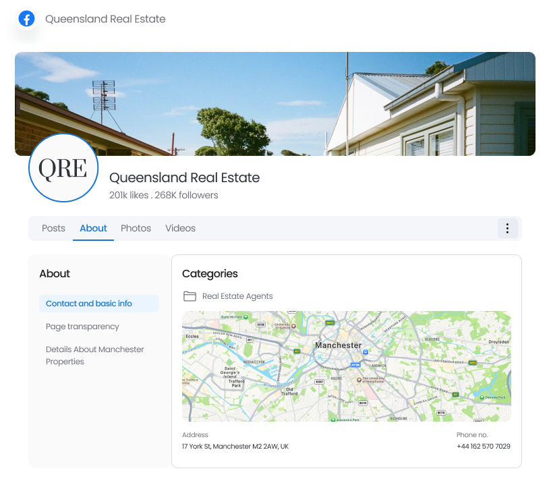Go to the Videos tab
The width and height of the screenshot is (549, 477).
click(x=180, y=228)
